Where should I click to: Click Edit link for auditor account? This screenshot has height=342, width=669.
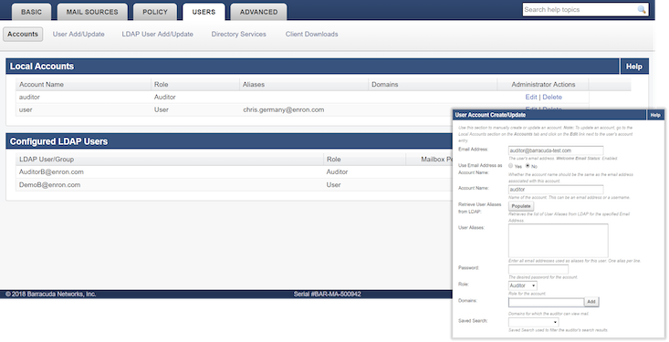[531, 98]
